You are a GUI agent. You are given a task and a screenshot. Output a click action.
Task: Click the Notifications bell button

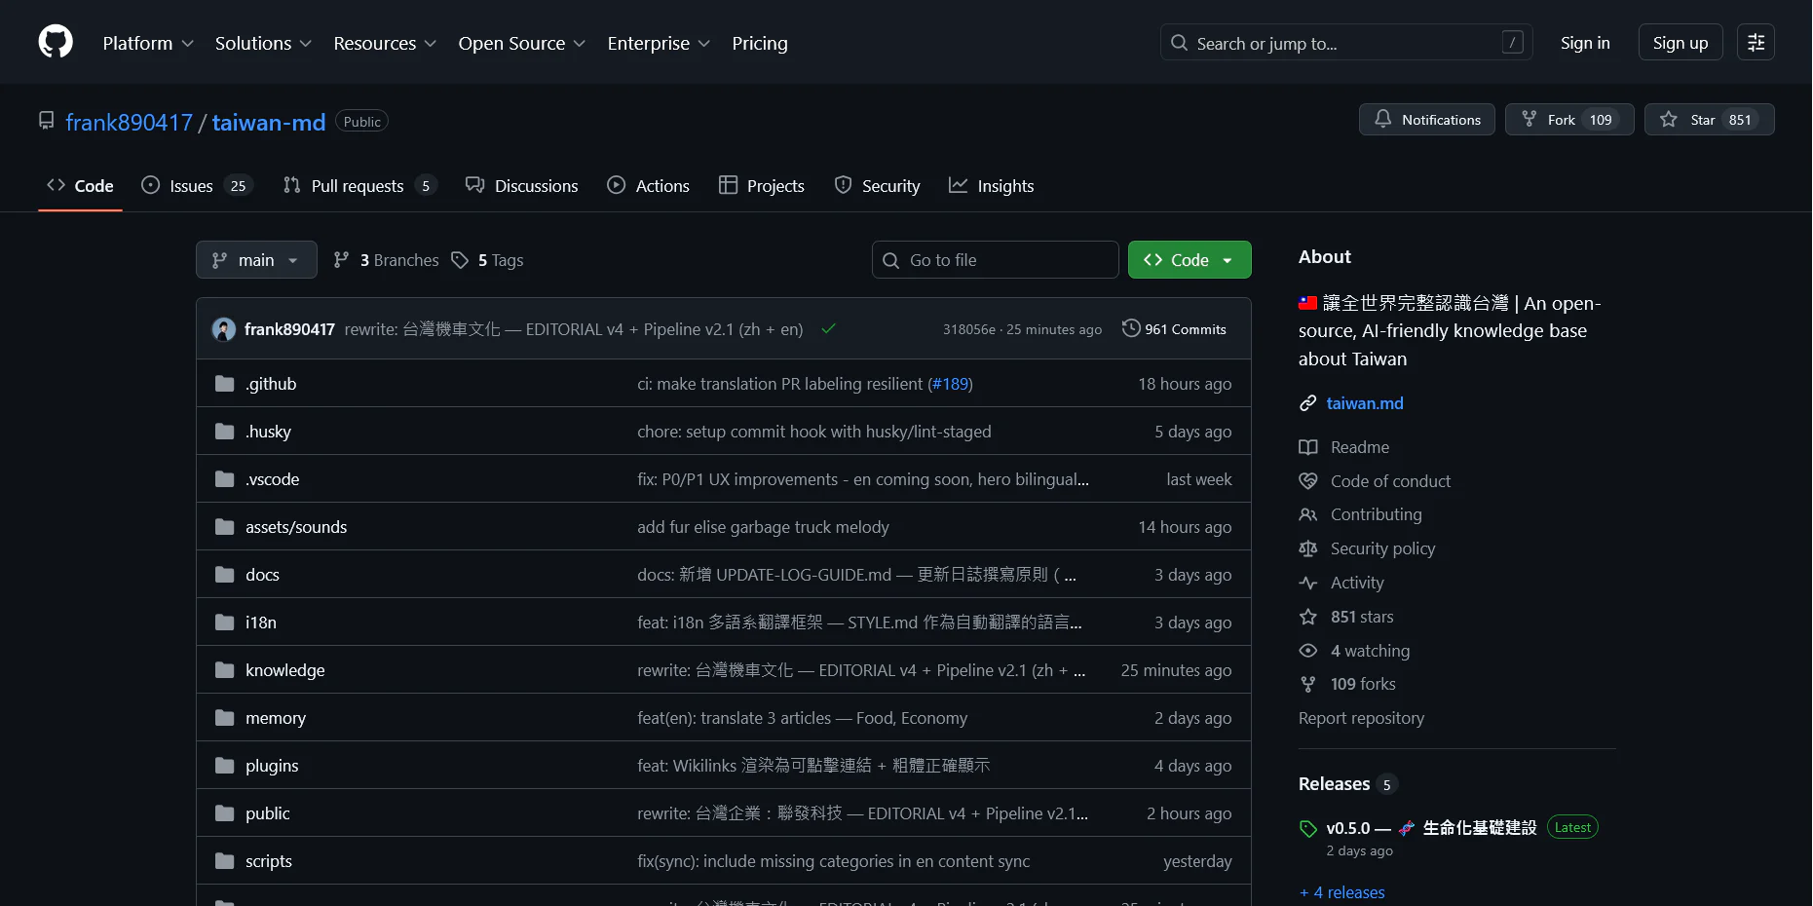coord(1426,120)
